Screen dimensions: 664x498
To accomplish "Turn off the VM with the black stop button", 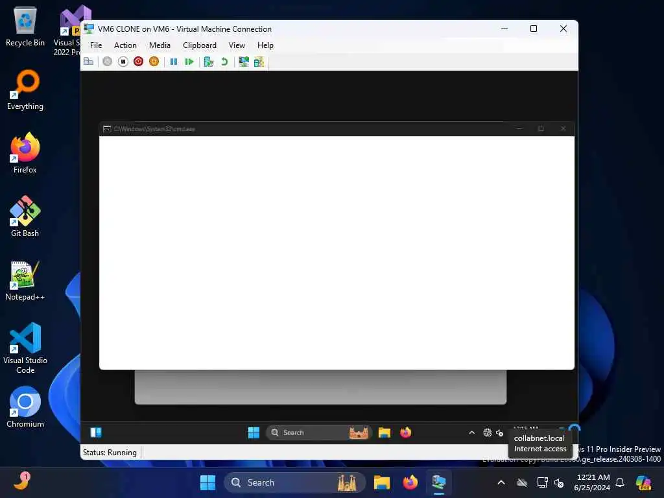I will [123, 62].
